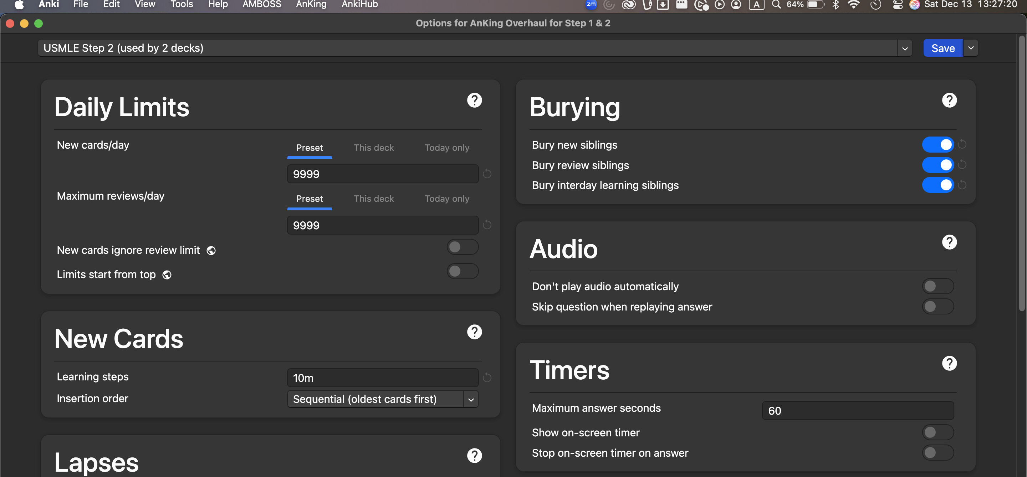This screenshot has width=1027, height=477.
Task: Select Today only tab for Maximum reviews/day
Action: coord(446,199)
